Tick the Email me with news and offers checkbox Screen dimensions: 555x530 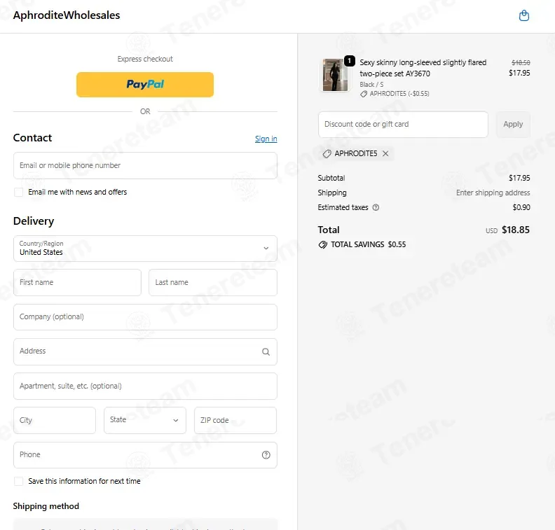(18, 192)
